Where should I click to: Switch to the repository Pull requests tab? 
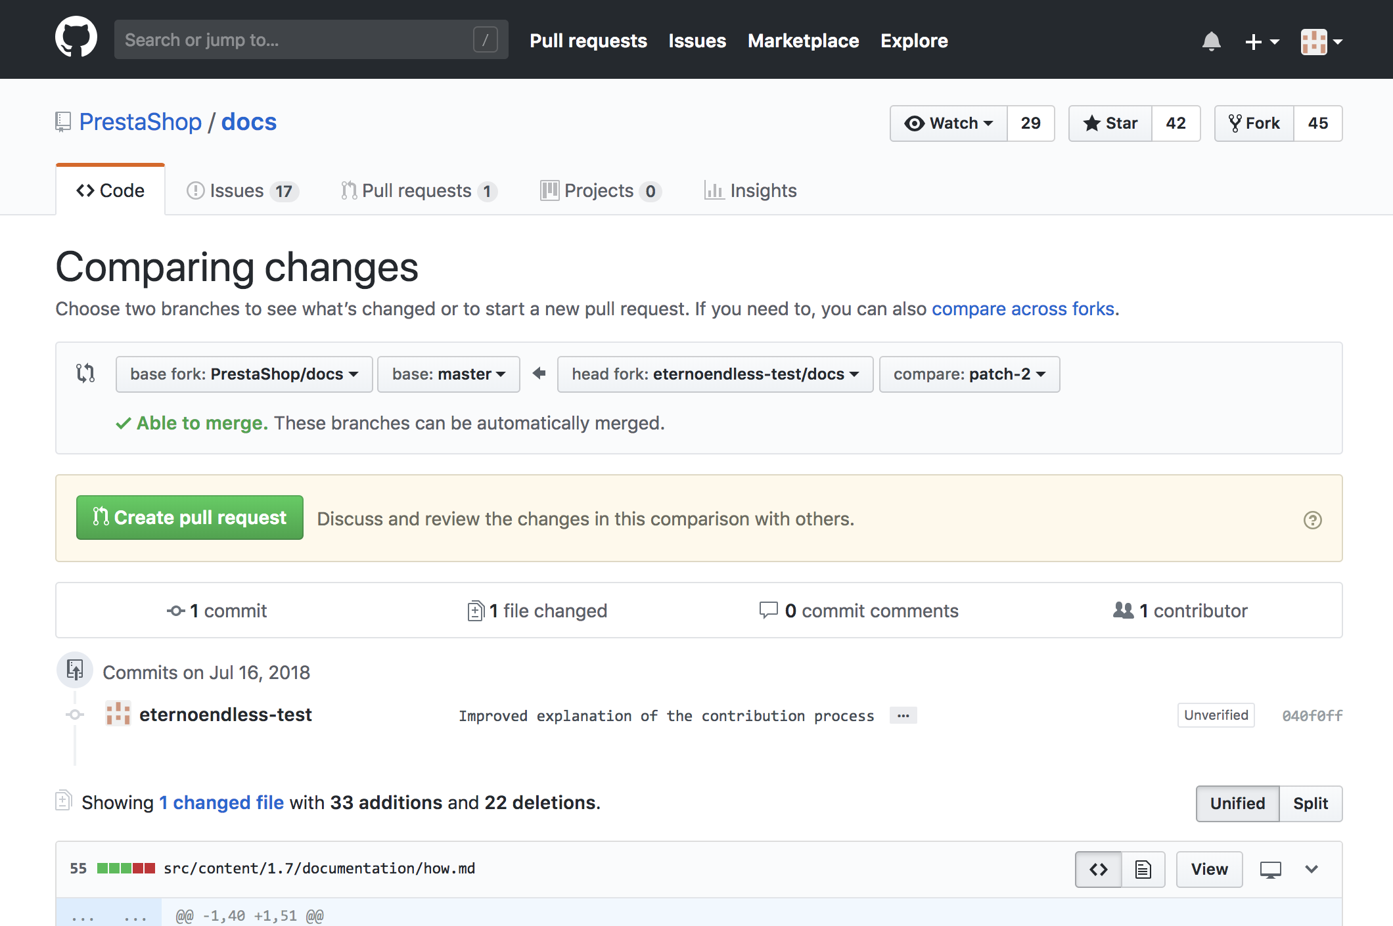[x=419, y=190]
